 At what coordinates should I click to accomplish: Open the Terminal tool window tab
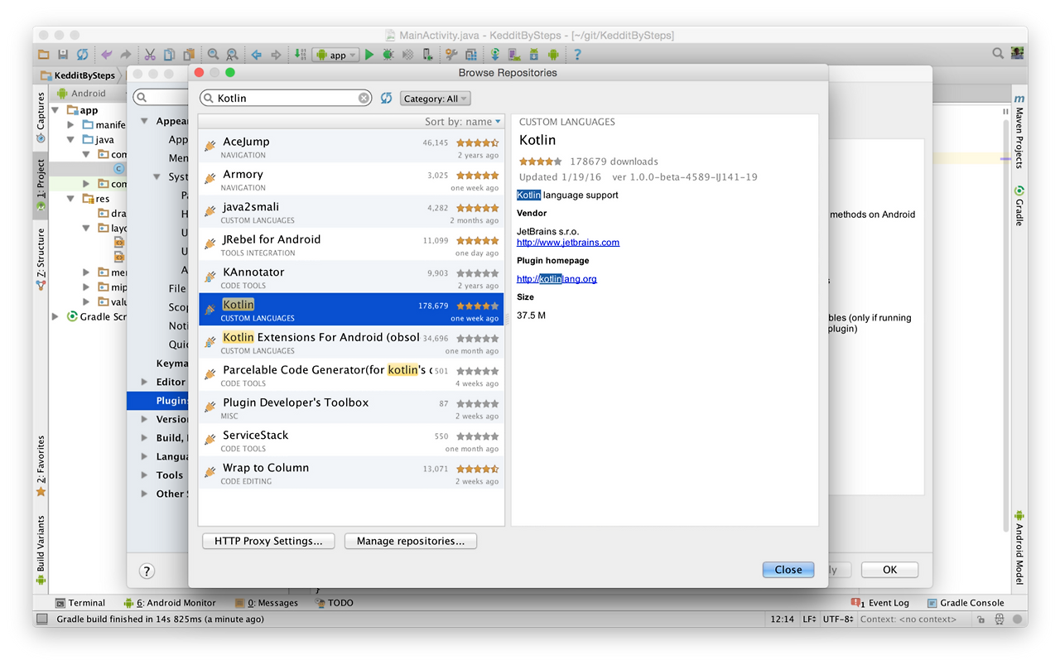[79, 603]
